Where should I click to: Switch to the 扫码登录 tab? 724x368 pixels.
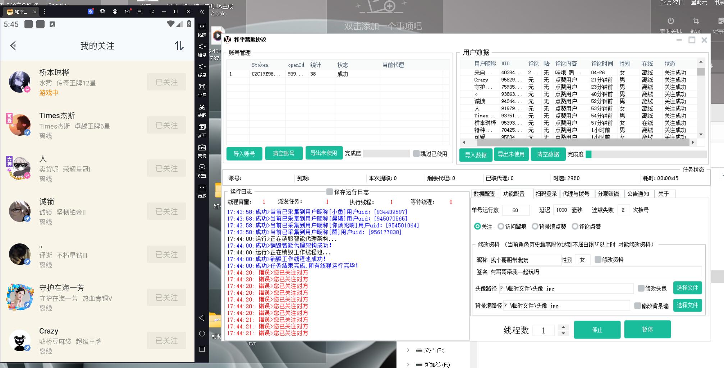point(546,194)
